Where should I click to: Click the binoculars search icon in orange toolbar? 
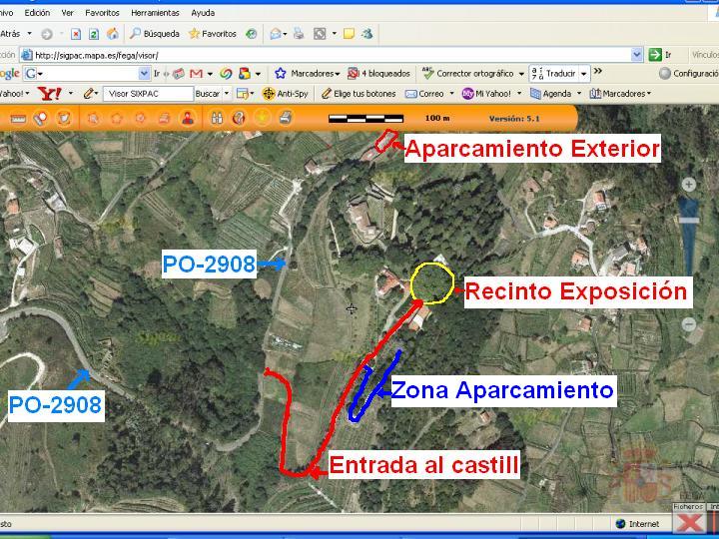pos(216,118)
